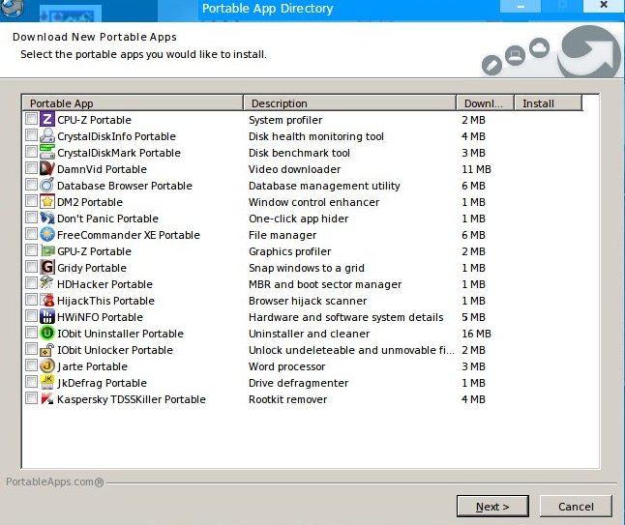Screen dimensions: 625x525
Task: Tick the DM2 Portable checkbox
Action: point(31,201)
